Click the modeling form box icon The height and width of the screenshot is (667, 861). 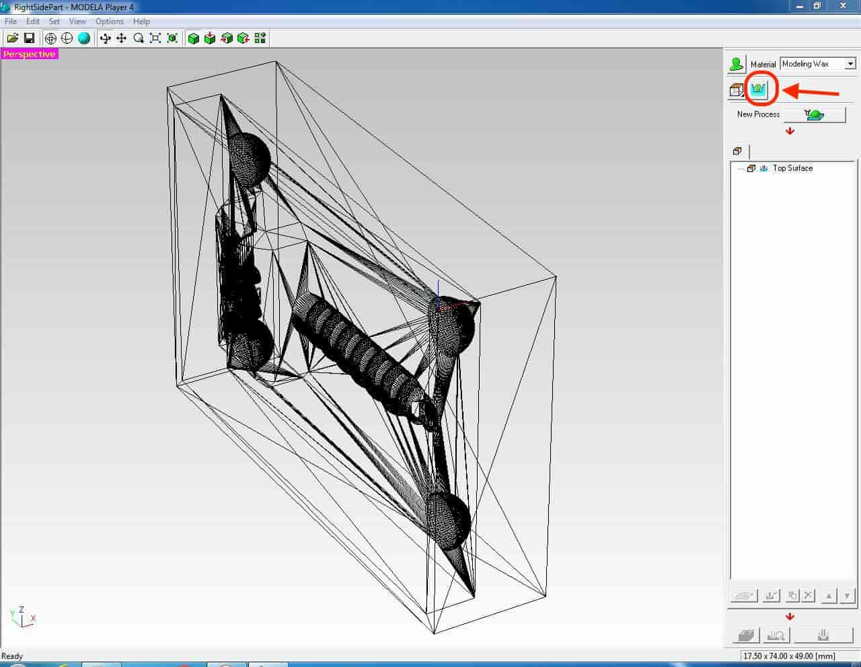737,89
